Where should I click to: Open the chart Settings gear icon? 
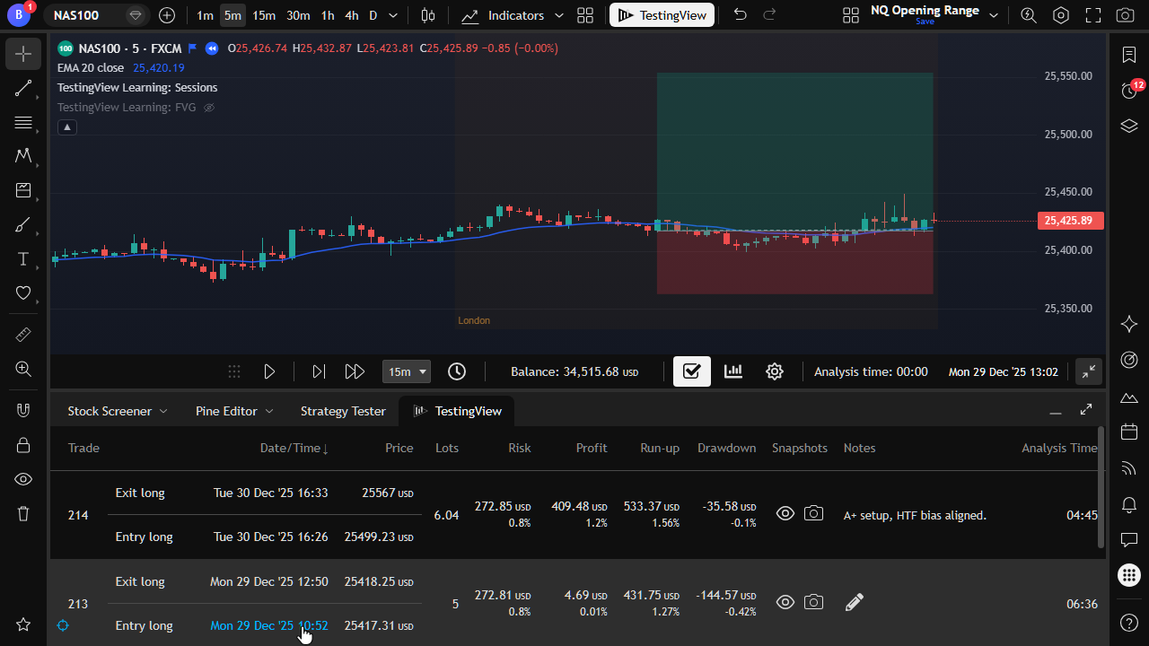(1061, 15)
